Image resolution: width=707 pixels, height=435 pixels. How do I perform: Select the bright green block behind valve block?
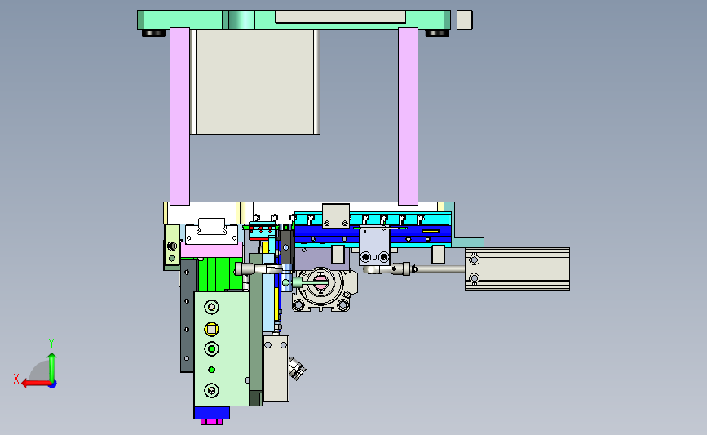(220, 274)
